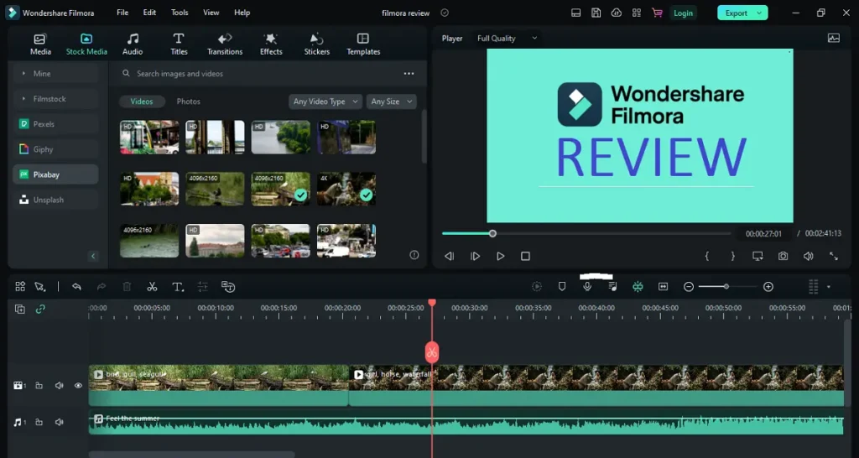This screenshot has width=859, height=458.
Task: Take a snapshot with the camera icon
Action: tap(784, 256)
